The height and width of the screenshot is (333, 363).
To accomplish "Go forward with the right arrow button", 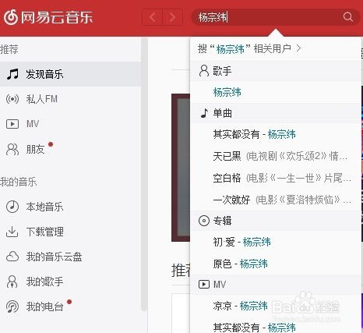I will click(172, 17).
